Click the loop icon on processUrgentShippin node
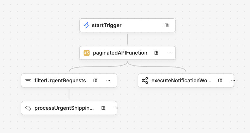The height and width of the screenshot is (133, 250). coord(28,108)
